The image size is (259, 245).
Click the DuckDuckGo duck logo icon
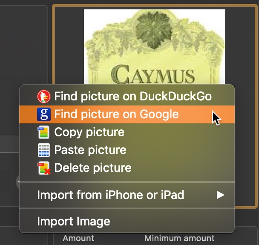(43, 97)
